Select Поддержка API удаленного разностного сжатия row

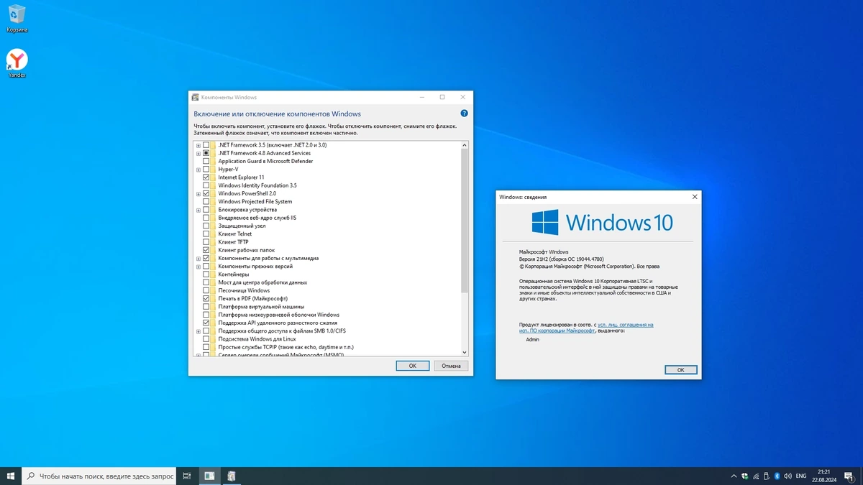coord(278,323)
